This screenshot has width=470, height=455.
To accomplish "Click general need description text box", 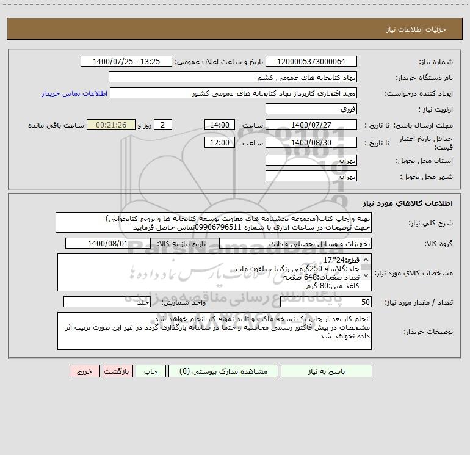I will point(214,222).
